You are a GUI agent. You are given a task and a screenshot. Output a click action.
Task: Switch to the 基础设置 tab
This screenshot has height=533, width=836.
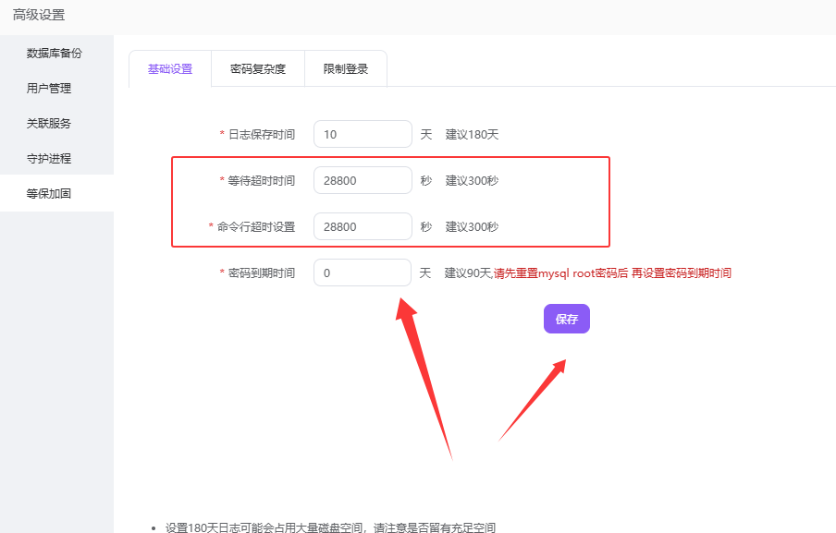tap(170, 69)
